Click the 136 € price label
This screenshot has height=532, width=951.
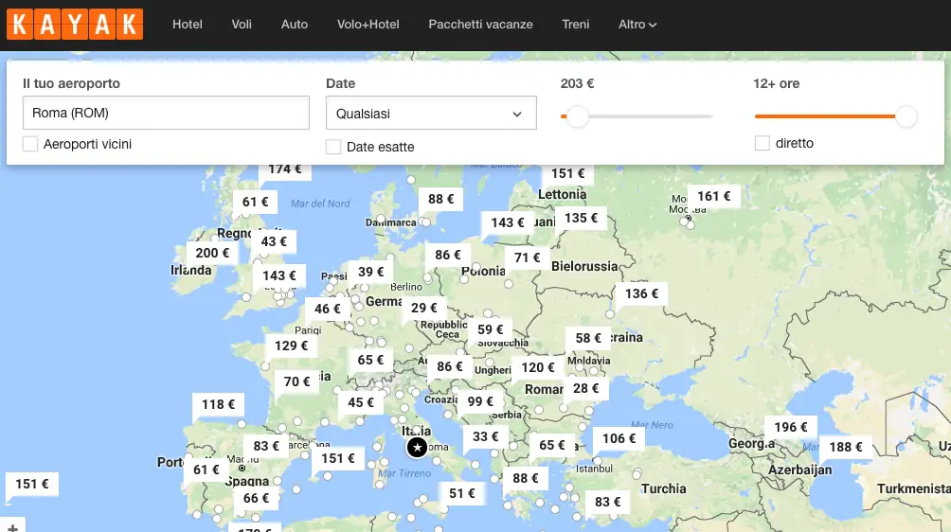[x=641, y=293]
